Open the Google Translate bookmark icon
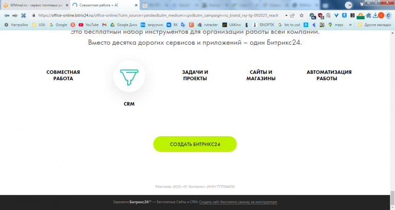 point(183,25)
